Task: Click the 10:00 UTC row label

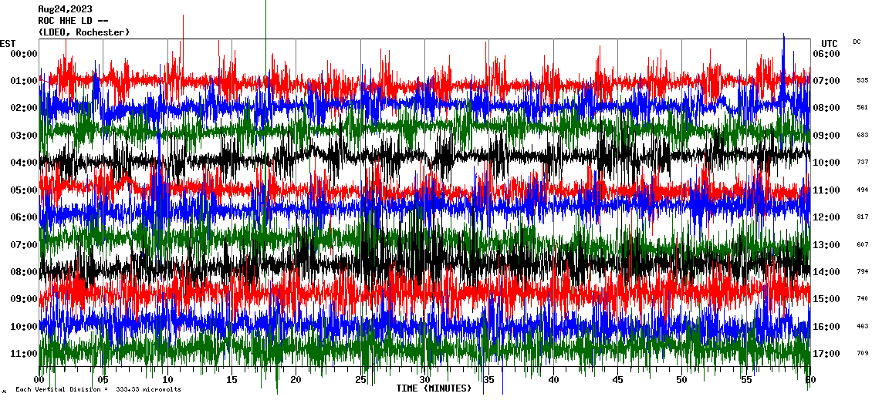Action: 826,163
